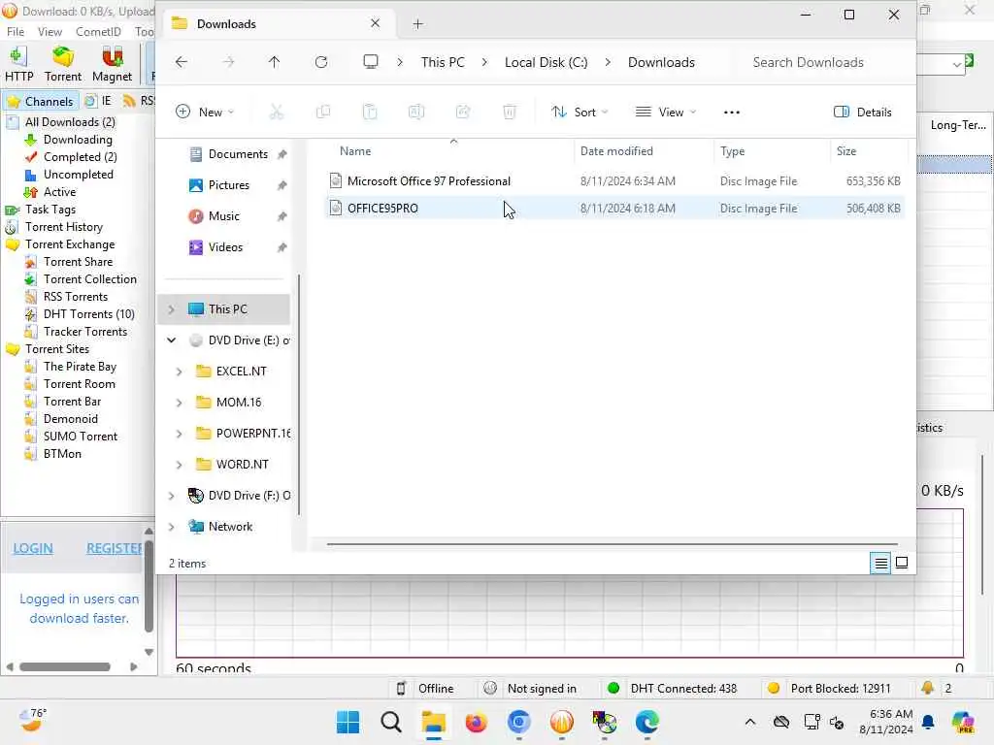Open the CometID menu in BitComet
The height and width of the screenshot is (745, 994).
point(98,32)
